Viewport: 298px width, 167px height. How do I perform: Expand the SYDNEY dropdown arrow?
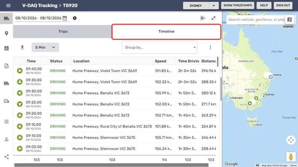(214, 6)
